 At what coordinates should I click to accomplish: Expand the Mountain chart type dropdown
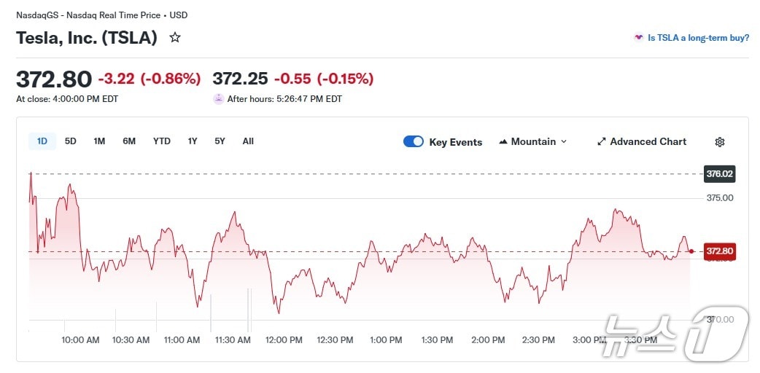point(563,142)
